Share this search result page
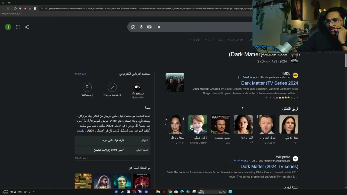The image size is (347, 195). [27, 27]
